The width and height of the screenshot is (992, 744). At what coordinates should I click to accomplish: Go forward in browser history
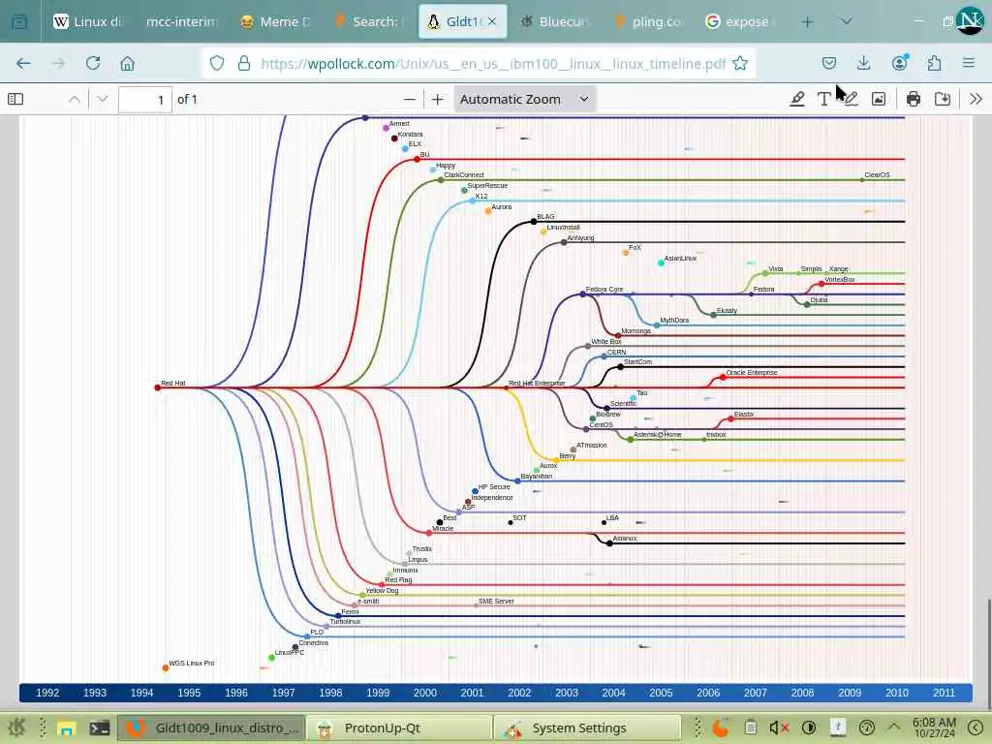tap(58, 63)
